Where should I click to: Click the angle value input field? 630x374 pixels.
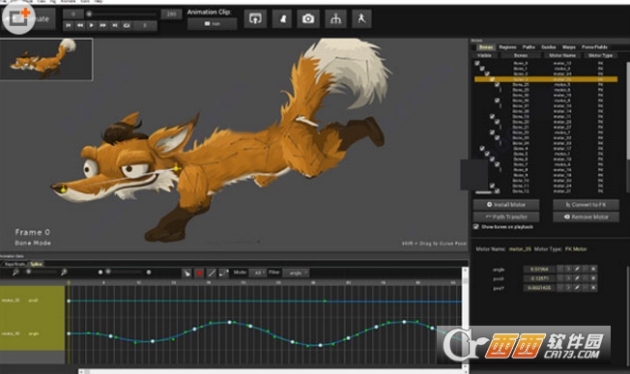[539, 269]
